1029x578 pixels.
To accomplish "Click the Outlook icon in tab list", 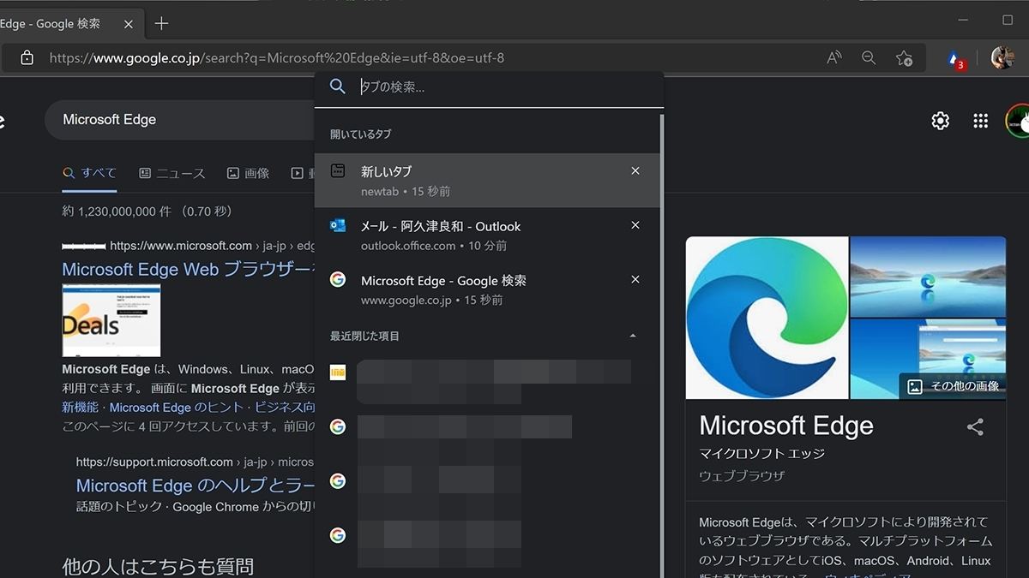I will [338, 225].
